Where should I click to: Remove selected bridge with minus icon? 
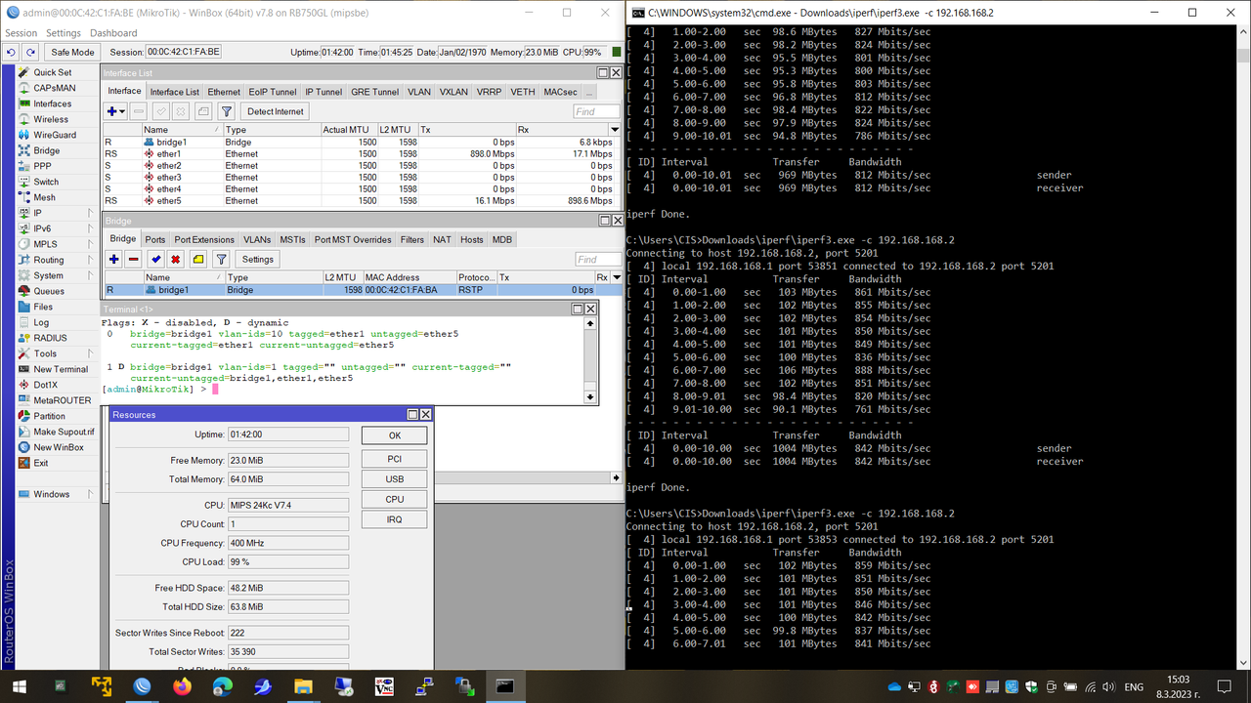pyautogui.click(x=133, y=259)
